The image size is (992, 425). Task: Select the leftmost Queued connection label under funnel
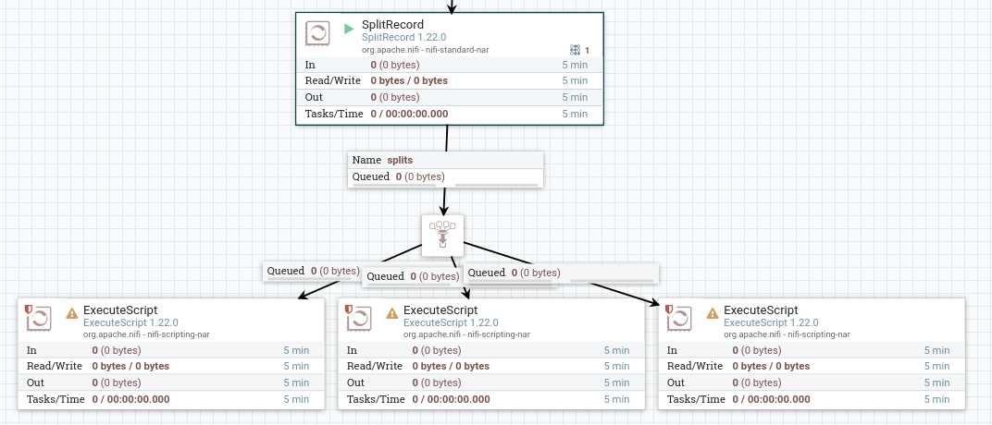click(x=312, y=271)
